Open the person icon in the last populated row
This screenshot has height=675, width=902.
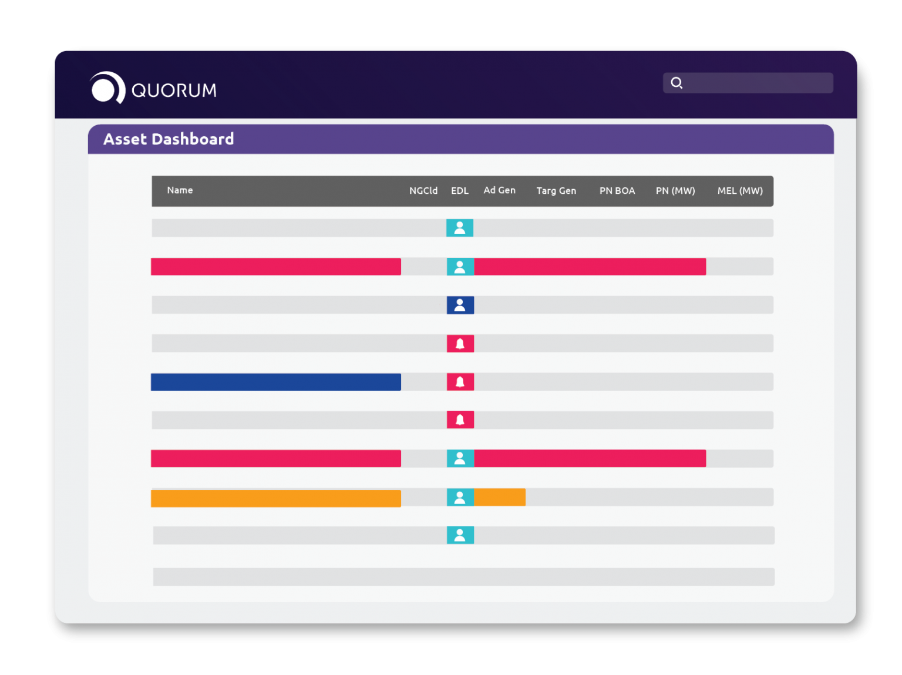(460, 535)
